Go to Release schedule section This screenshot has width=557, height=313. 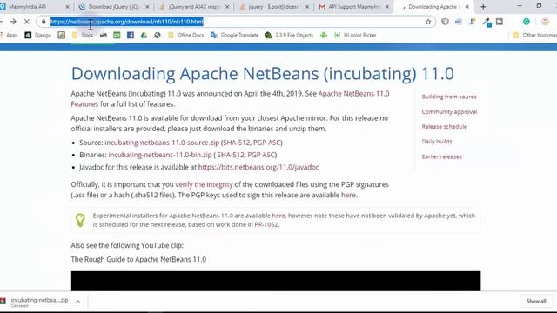[x=444, y=127]
